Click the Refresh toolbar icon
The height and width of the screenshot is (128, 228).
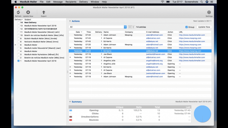pyautogui.click(x=18, y=13)
